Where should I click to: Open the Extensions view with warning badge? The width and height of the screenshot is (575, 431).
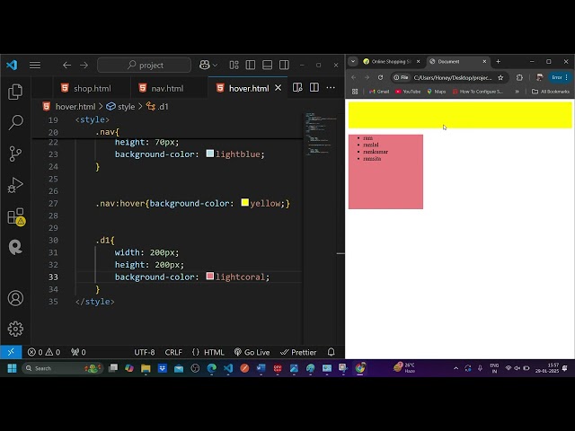click(16, 216)
